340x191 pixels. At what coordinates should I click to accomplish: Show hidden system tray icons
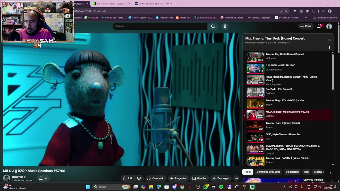tap(285, 187)
